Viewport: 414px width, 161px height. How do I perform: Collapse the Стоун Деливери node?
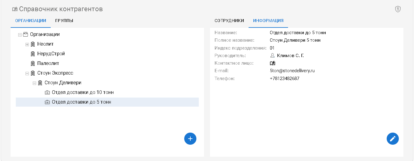pyautogui.click(x=34, y=83)
